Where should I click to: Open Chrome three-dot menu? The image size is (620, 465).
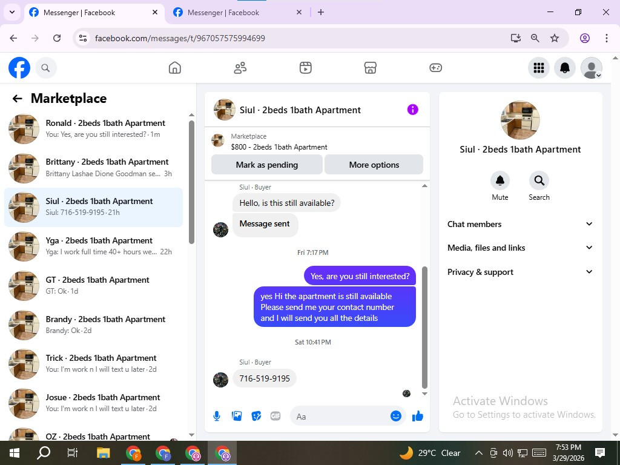click(606, 38)
